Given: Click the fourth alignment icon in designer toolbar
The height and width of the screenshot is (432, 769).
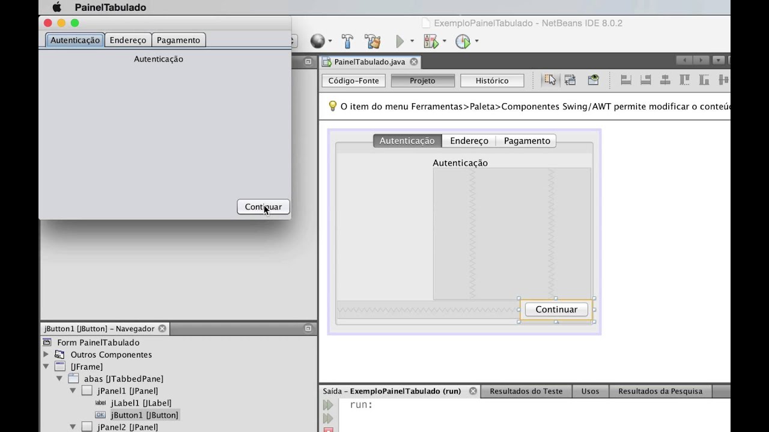Looking at the screenshot, I should pyautogui.click(x=685, y=80).
